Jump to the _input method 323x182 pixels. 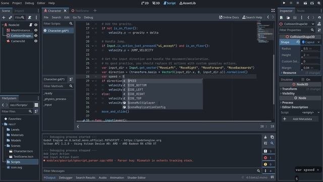click(48, 105)
